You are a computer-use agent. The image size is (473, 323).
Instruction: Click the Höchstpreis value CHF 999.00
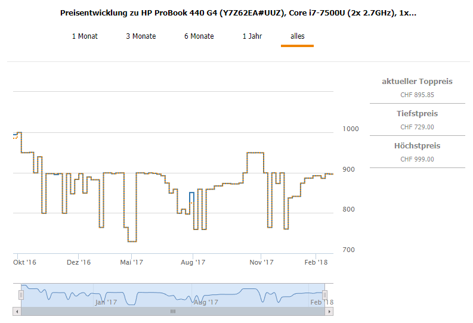(x=417, y=159)
